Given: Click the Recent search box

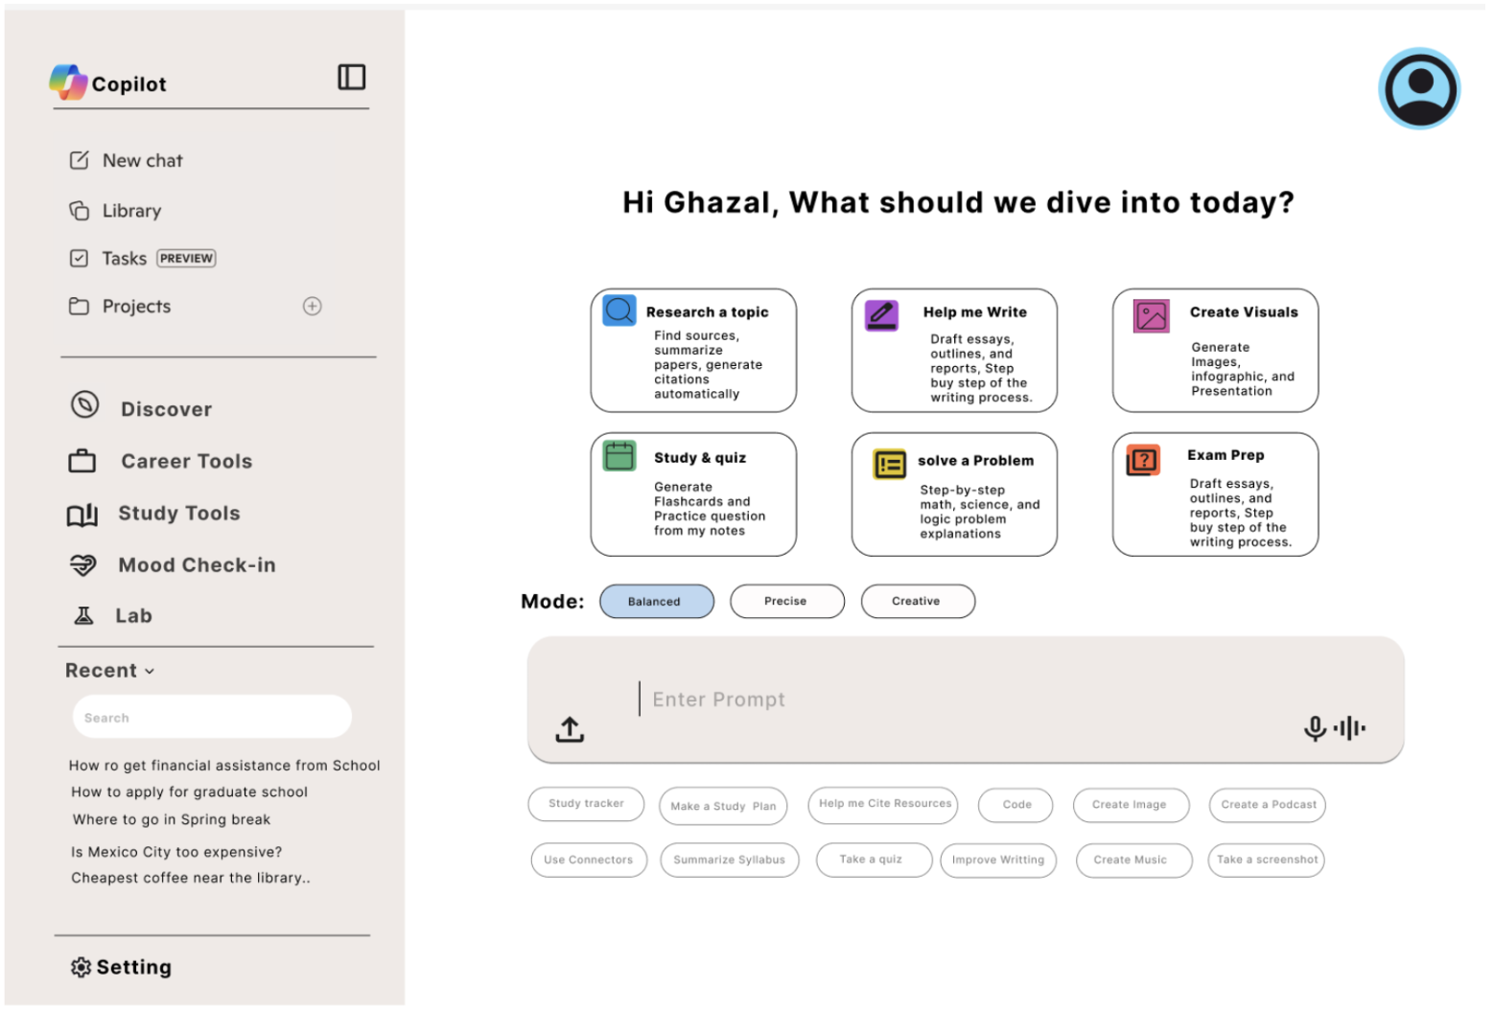Looking at the screenshot, I should pos(212,717).
